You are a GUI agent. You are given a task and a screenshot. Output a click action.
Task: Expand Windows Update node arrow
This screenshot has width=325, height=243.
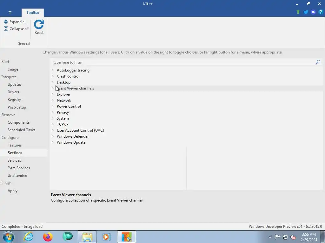53,142
